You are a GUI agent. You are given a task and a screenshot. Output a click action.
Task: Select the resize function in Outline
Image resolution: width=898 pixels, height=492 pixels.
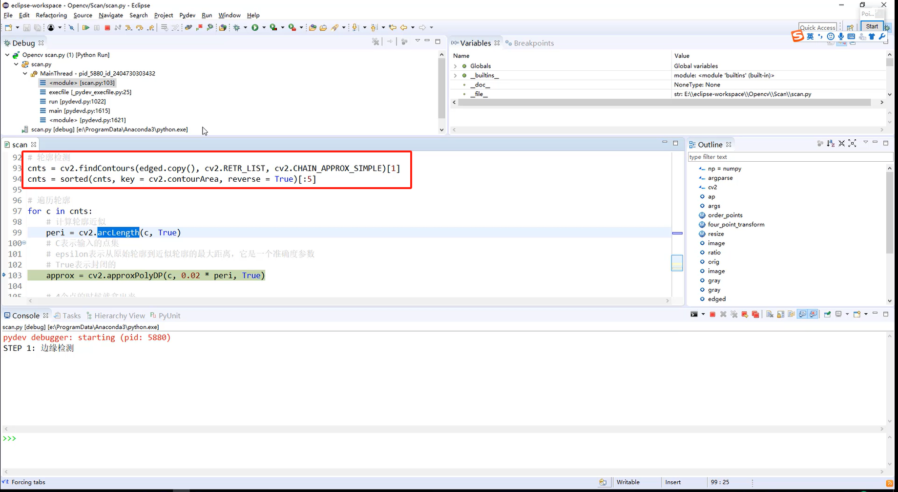(716, 234)
